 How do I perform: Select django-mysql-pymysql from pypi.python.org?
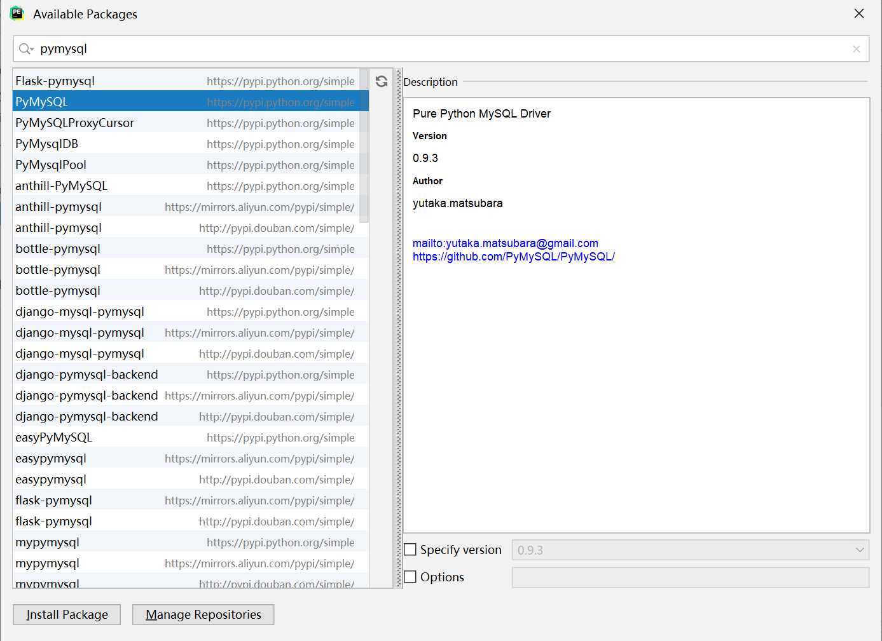coord(191,311)
